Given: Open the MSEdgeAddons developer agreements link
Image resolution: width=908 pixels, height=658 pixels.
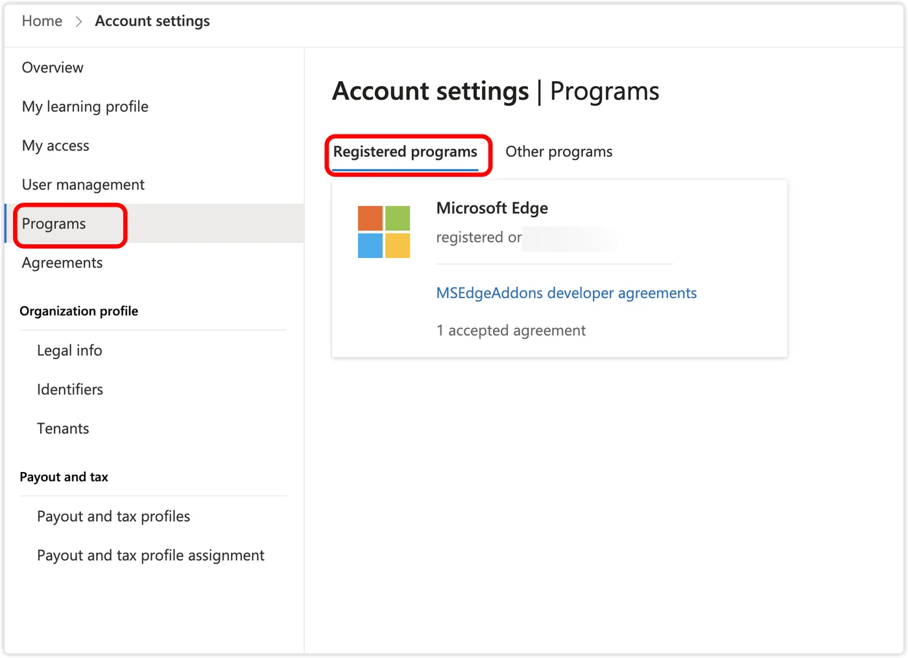Looking at the screenshot, I should (566, 293).
